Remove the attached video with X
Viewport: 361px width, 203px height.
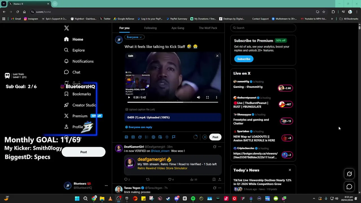pyautogui.click(x=217, y=56)
